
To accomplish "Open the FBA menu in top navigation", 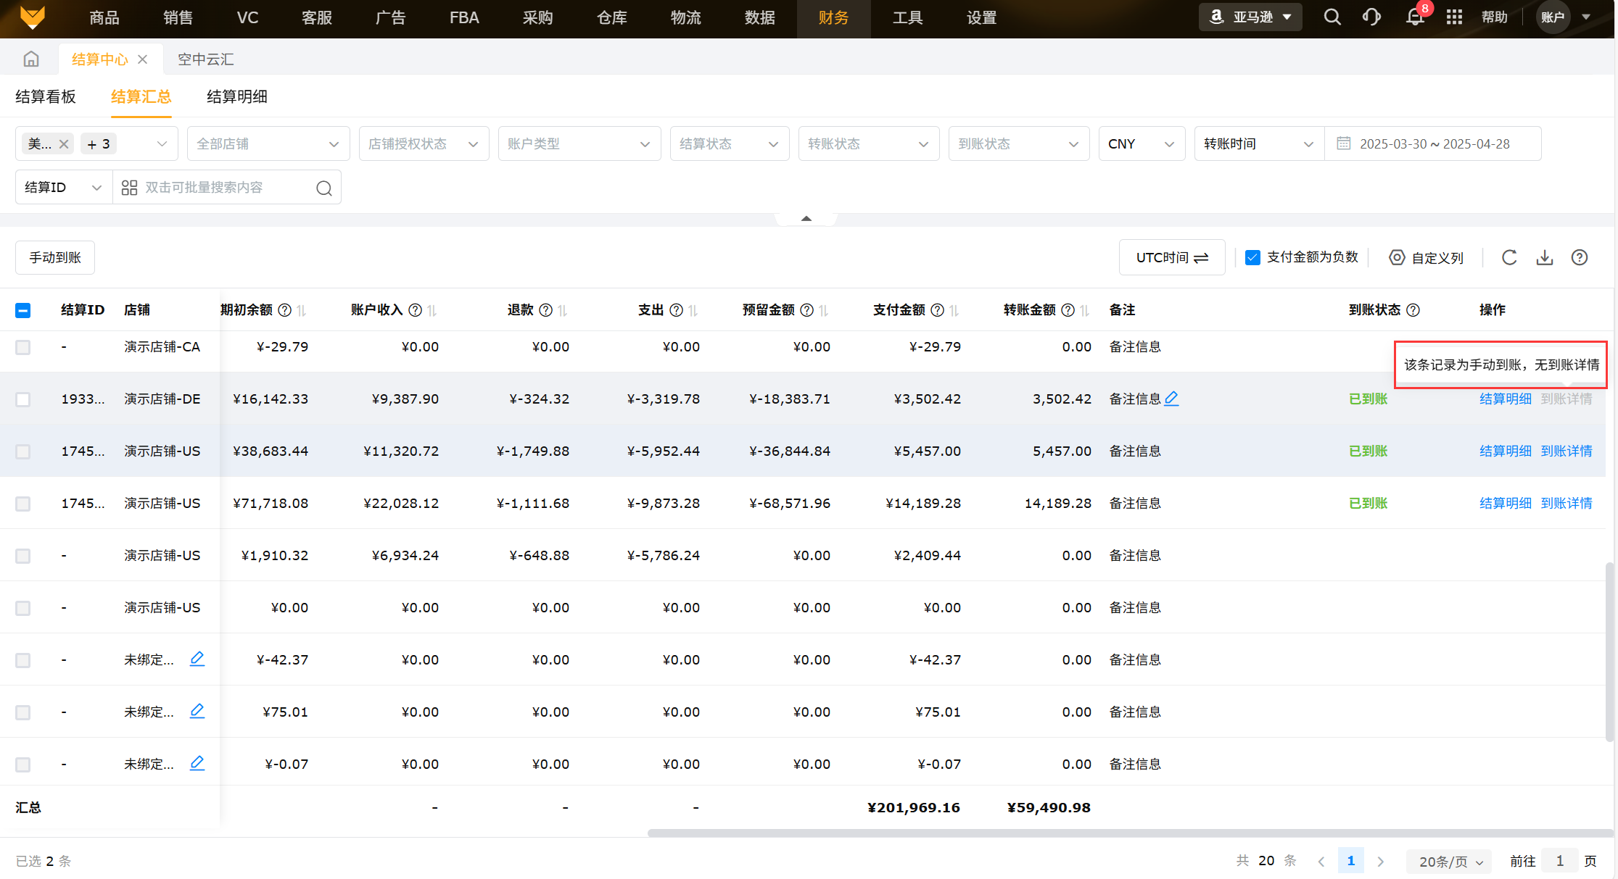I will 464,17.
